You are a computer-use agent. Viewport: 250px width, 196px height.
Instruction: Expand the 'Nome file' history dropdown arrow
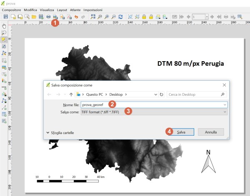(225, 105)
